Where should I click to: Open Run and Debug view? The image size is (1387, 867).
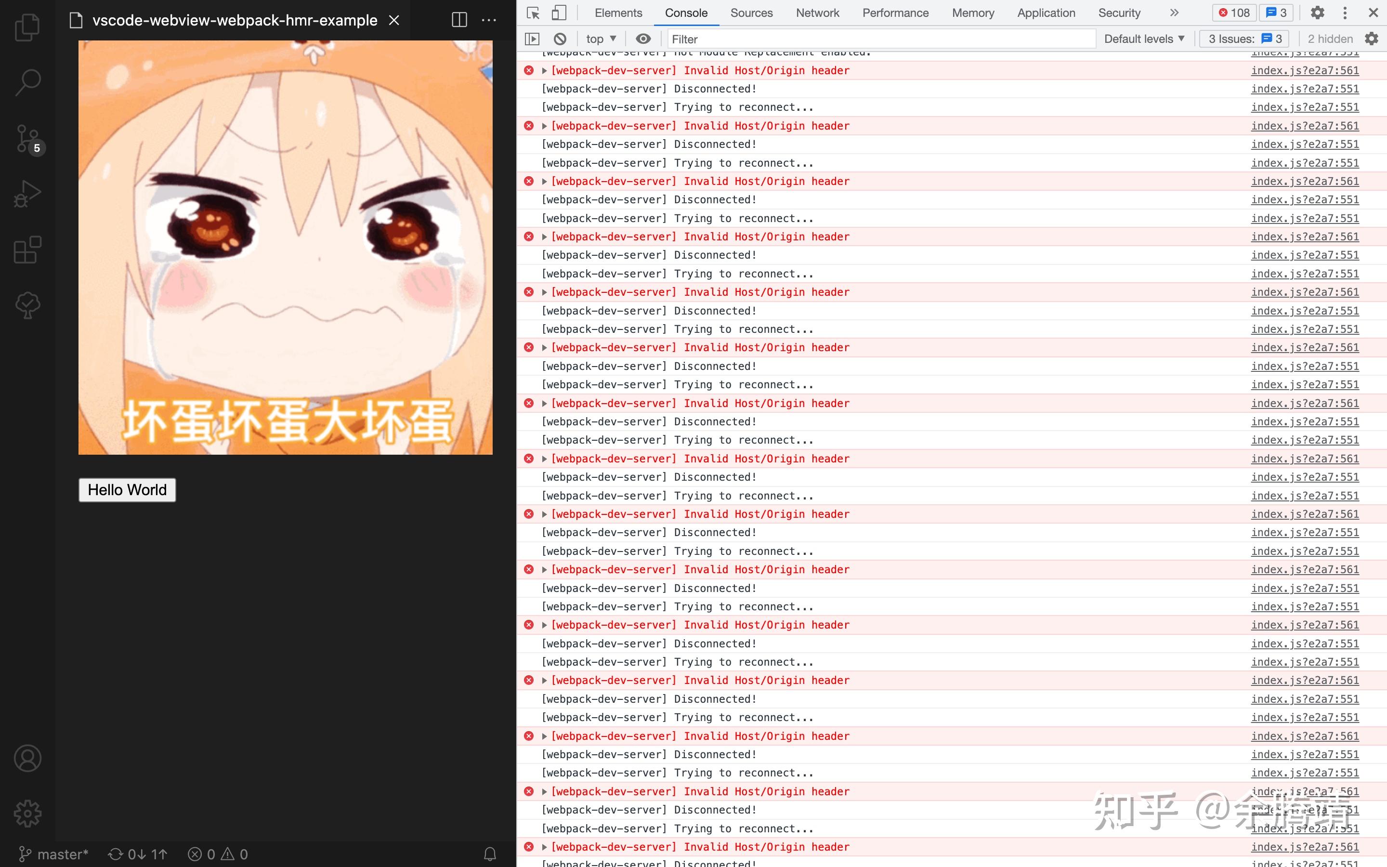tap(27, 194)
